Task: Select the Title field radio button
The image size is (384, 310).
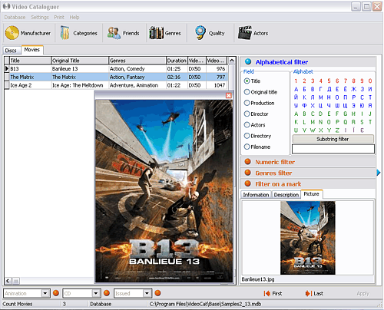Action: coord(247,81)
